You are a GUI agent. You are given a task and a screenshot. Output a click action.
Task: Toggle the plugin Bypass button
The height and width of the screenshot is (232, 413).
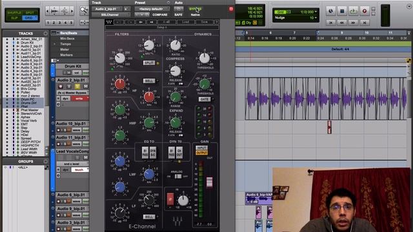click(x=195, y=9)
